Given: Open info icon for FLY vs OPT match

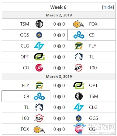Looking at the screenshot, I should click(59, 86).
